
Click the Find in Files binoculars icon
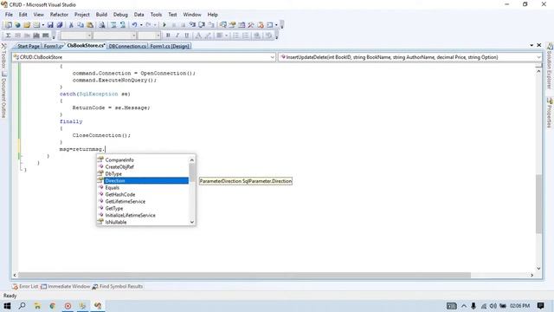pos(102,25)
